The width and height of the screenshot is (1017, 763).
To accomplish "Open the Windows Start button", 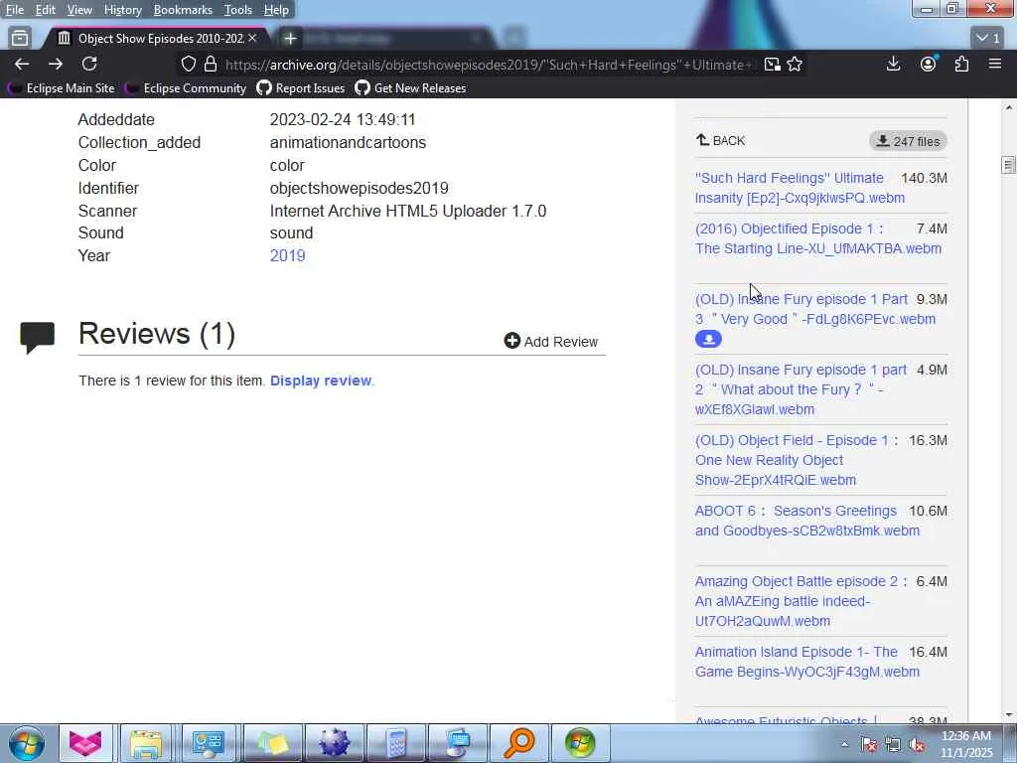I will [27, 743].
